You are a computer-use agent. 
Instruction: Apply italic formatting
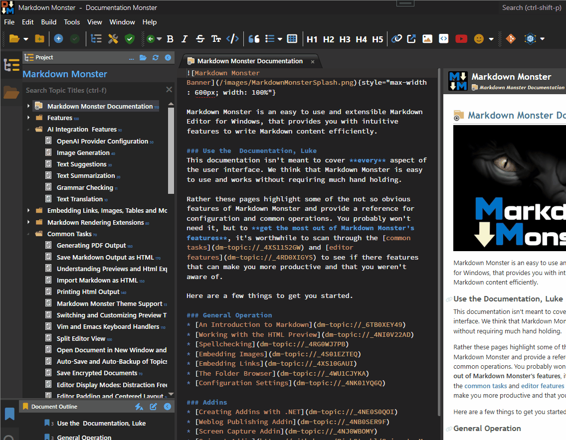(x=185, y=39)
